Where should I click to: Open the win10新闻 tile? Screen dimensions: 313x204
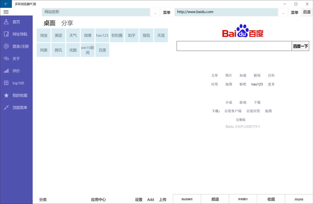88,50
